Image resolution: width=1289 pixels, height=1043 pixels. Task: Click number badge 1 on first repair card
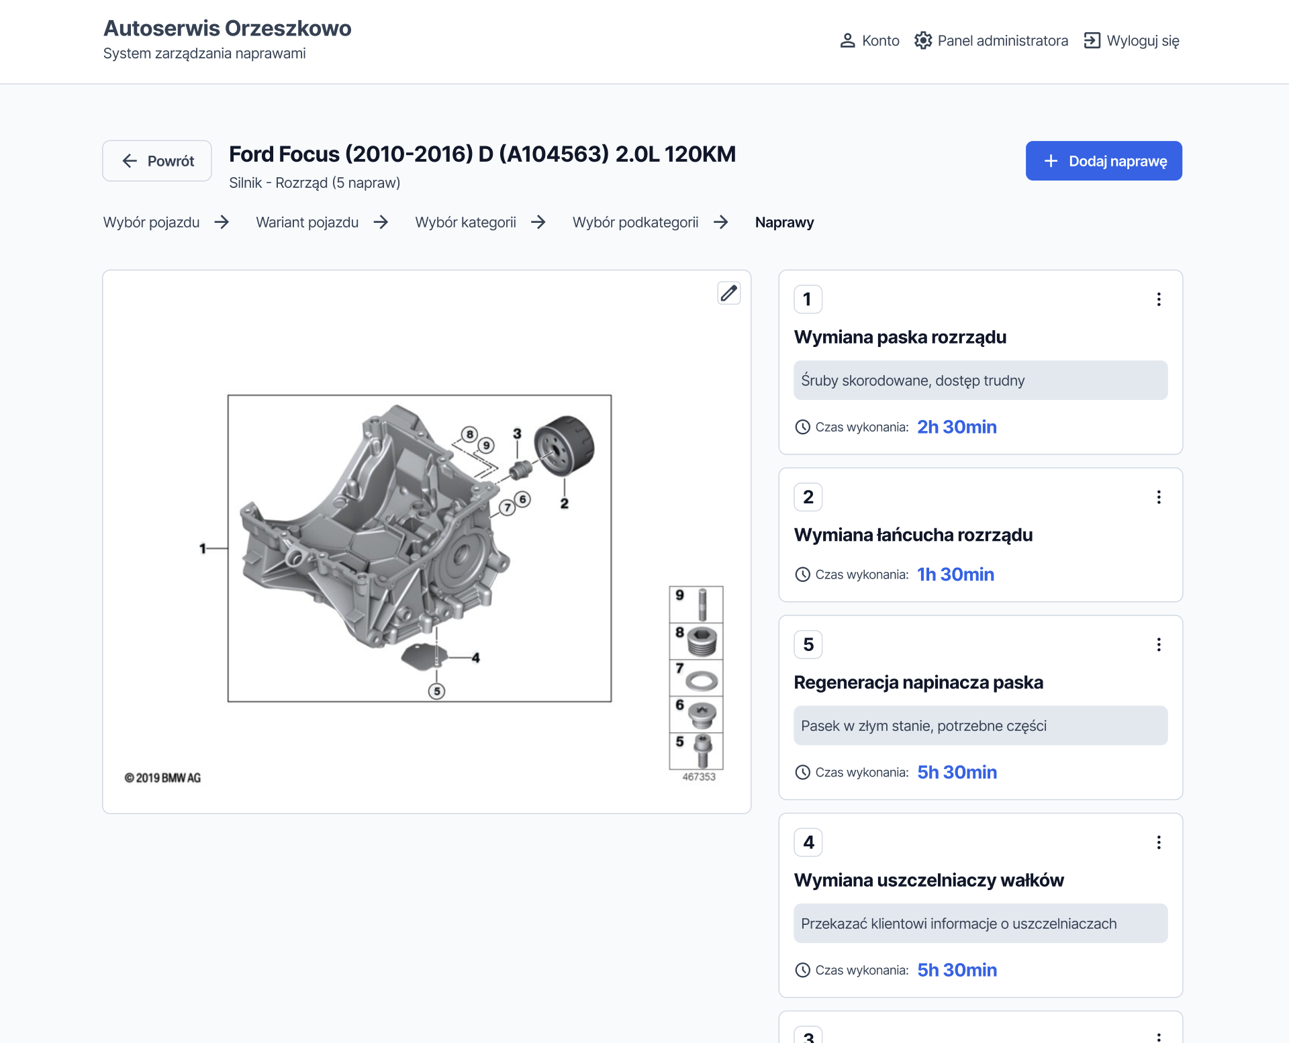(808, 299)
